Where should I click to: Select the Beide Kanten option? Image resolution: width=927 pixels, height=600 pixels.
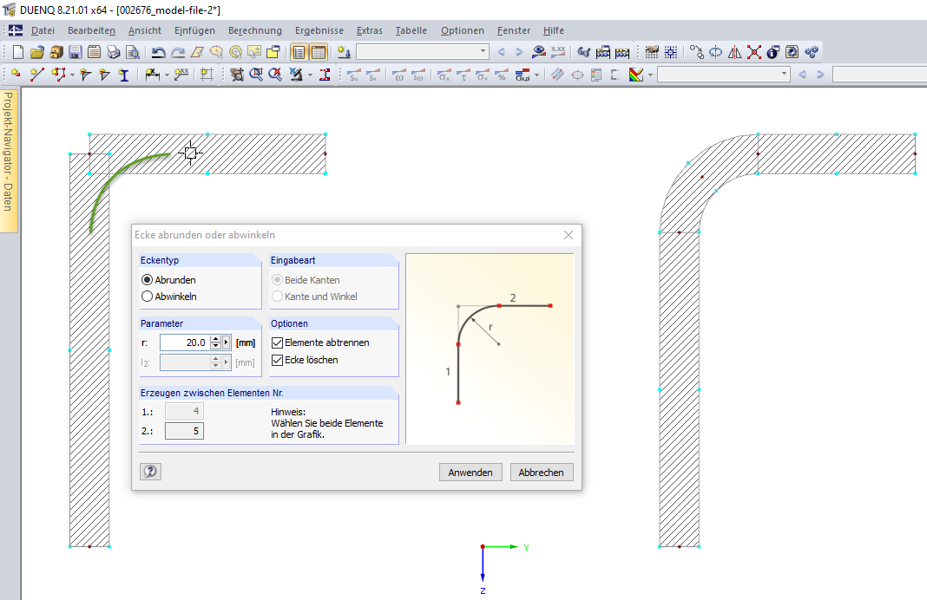(277, 279)
